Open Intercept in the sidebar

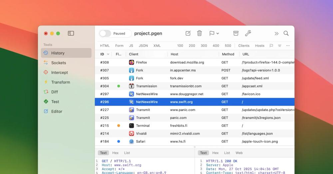66,73
